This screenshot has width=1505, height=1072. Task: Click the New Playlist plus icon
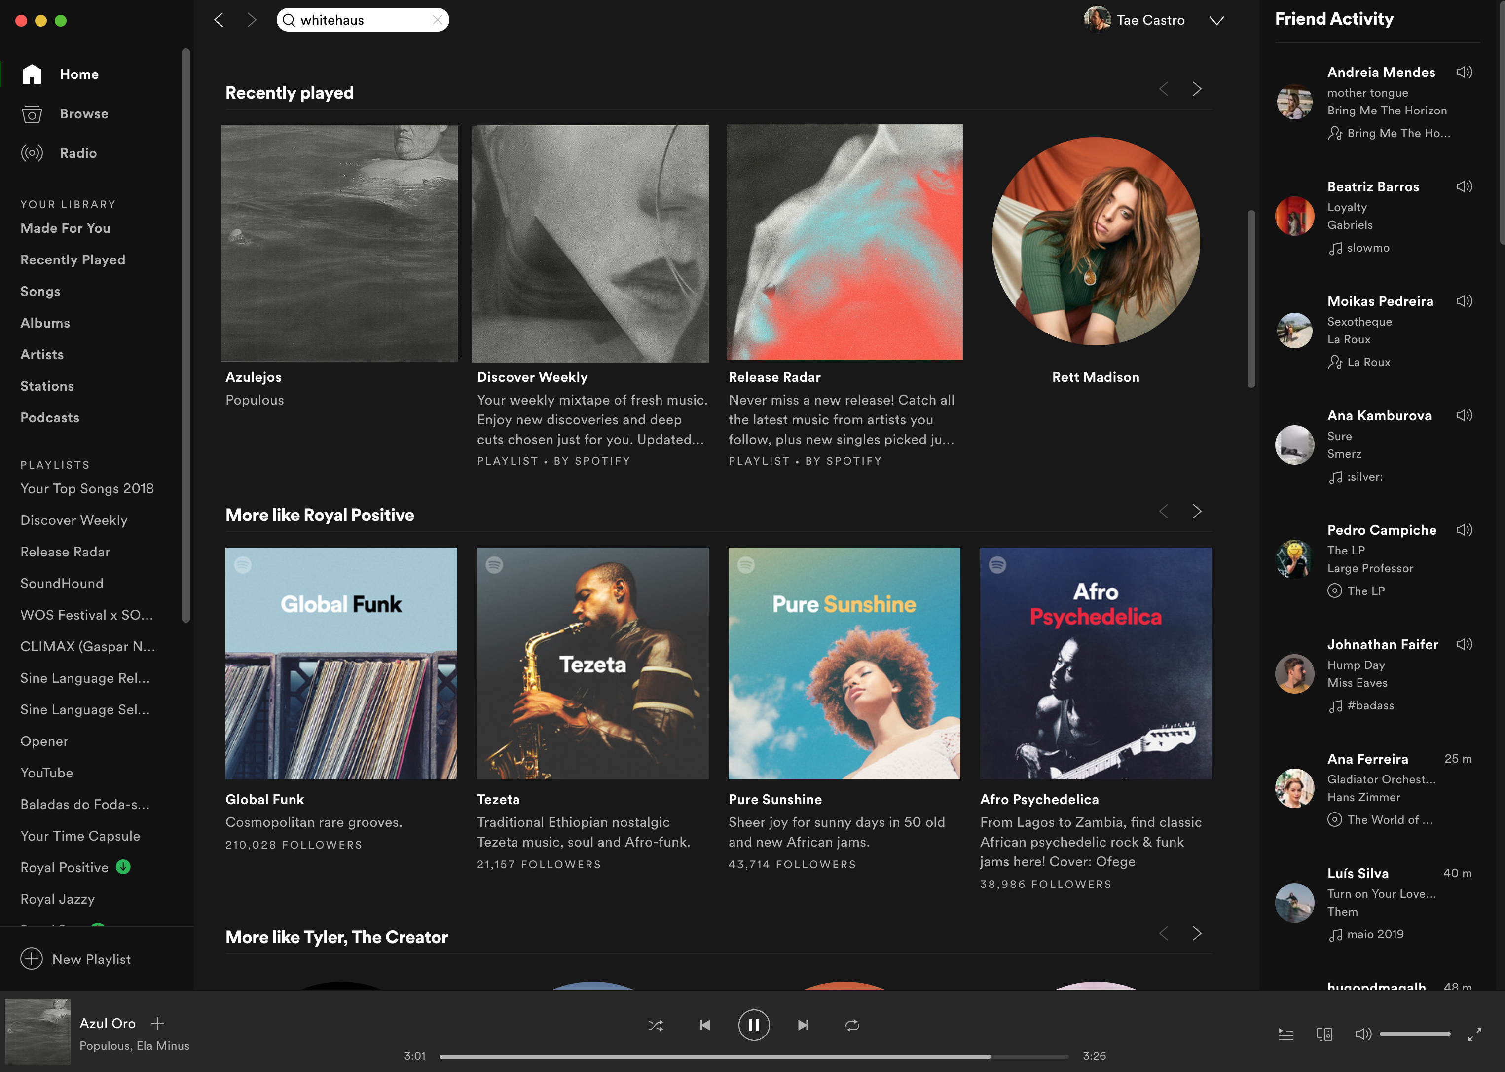[32, 959]
